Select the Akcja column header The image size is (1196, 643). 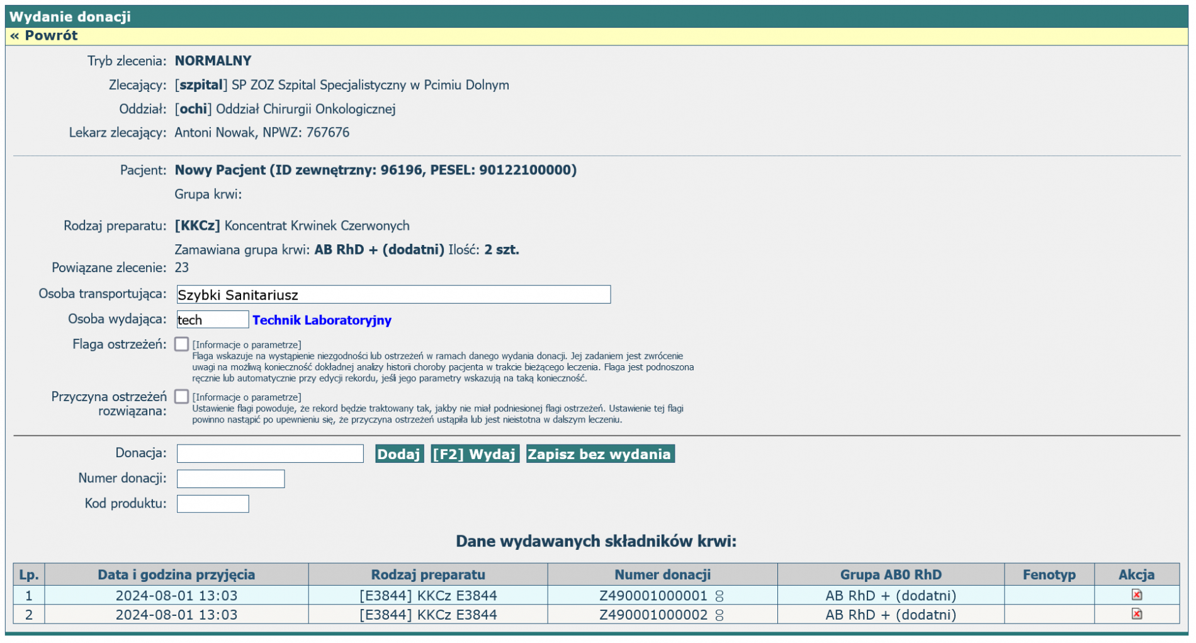(1137, 575)
